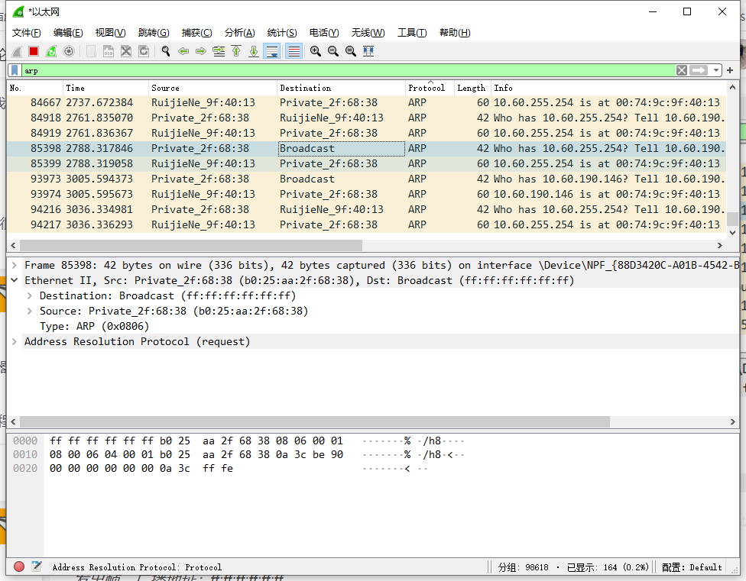
Task: Open the display filter bookmark menu
Action: [15, 71]
